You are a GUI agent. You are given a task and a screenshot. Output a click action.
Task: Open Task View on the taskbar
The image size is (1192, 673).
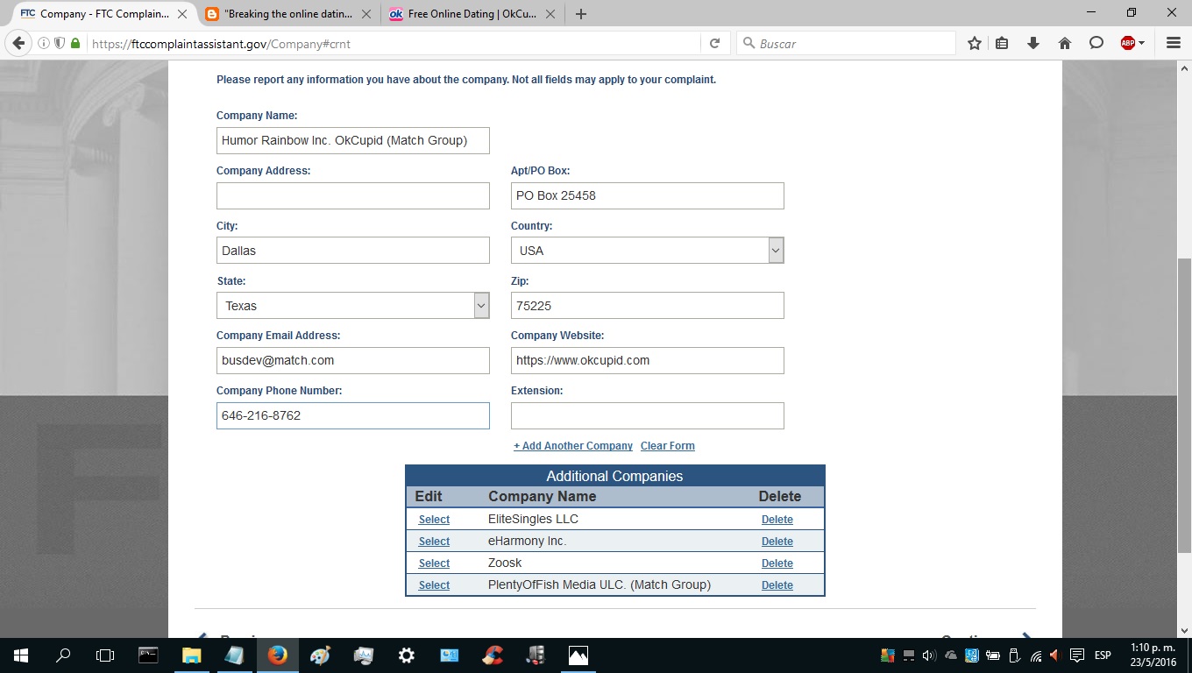tap(105, 655)
